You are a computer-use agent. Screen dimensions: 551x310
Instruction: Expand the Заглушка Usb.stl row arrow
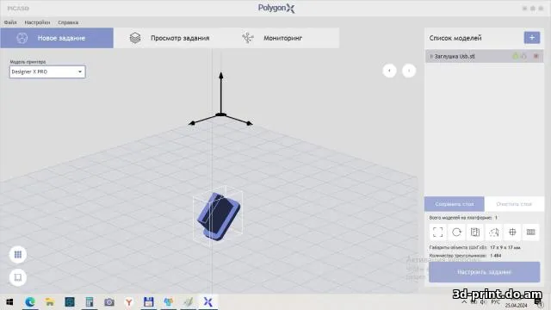point(431,56)
